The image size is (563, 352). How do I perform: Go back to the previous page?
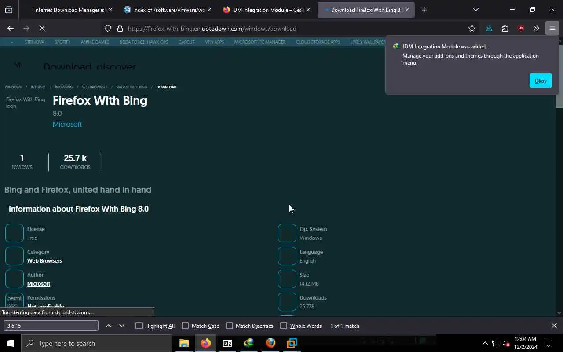pos(11,28)
